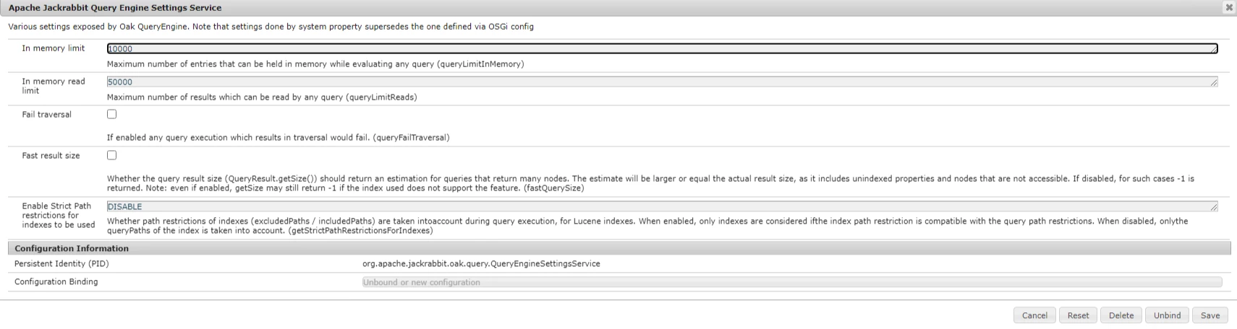Viewport: 1237px width, 329px height.
Task: Toggle the Fast result size checkbox
Action: pos(111,155)
